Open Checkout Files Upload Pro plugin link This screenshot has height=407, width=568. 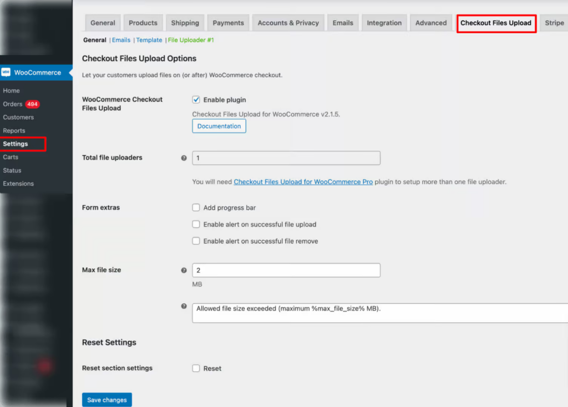click(x=303, y=181)
